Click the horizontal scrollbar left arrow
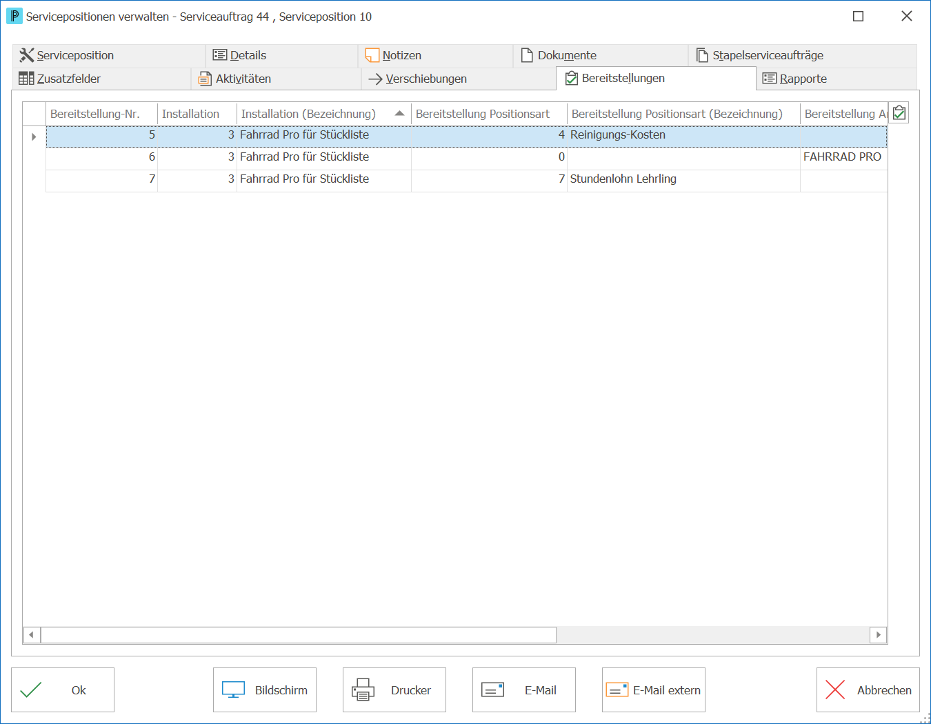Screen dimensions: 931x724 31,634
